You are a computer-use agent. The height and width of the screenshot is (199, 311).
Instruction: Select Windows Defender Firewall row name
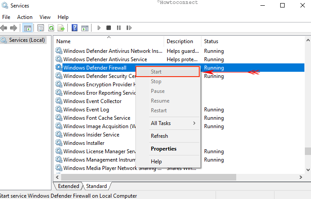pos(95,68)
